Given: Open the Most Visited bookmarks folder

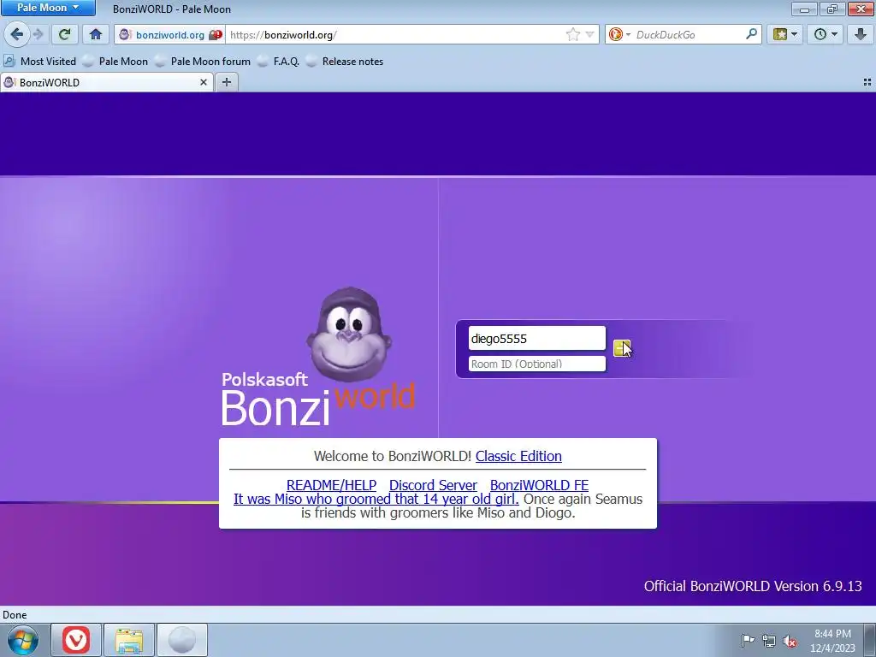Looking at the screenshot, I should [39, 62].
